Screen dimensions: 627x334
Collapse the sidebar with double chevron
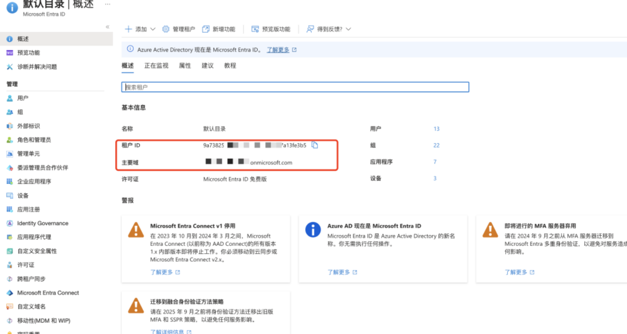(107, 27)
